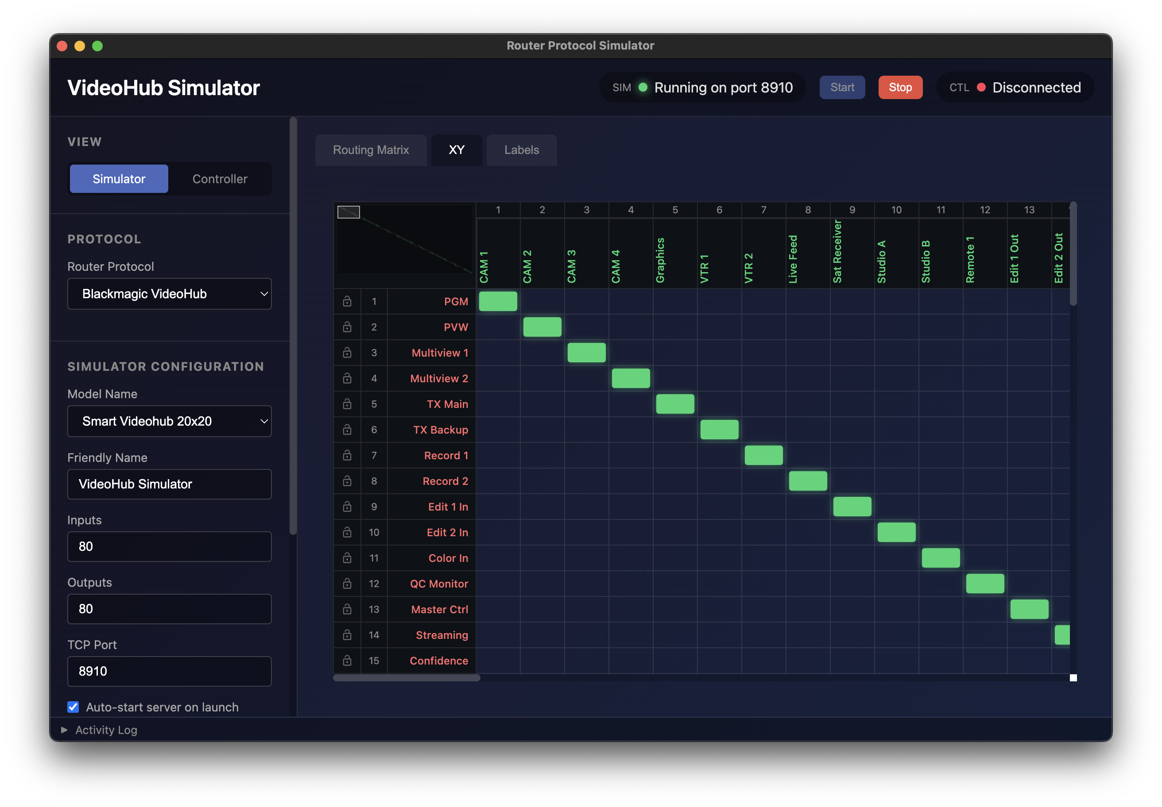Click the Start server button
The width and height of the screenshot is (1162, 807).
842,88
